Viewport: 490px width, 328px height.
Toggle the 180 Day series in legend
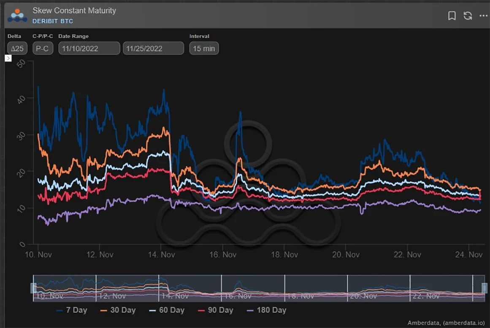(x=267, y=310)
